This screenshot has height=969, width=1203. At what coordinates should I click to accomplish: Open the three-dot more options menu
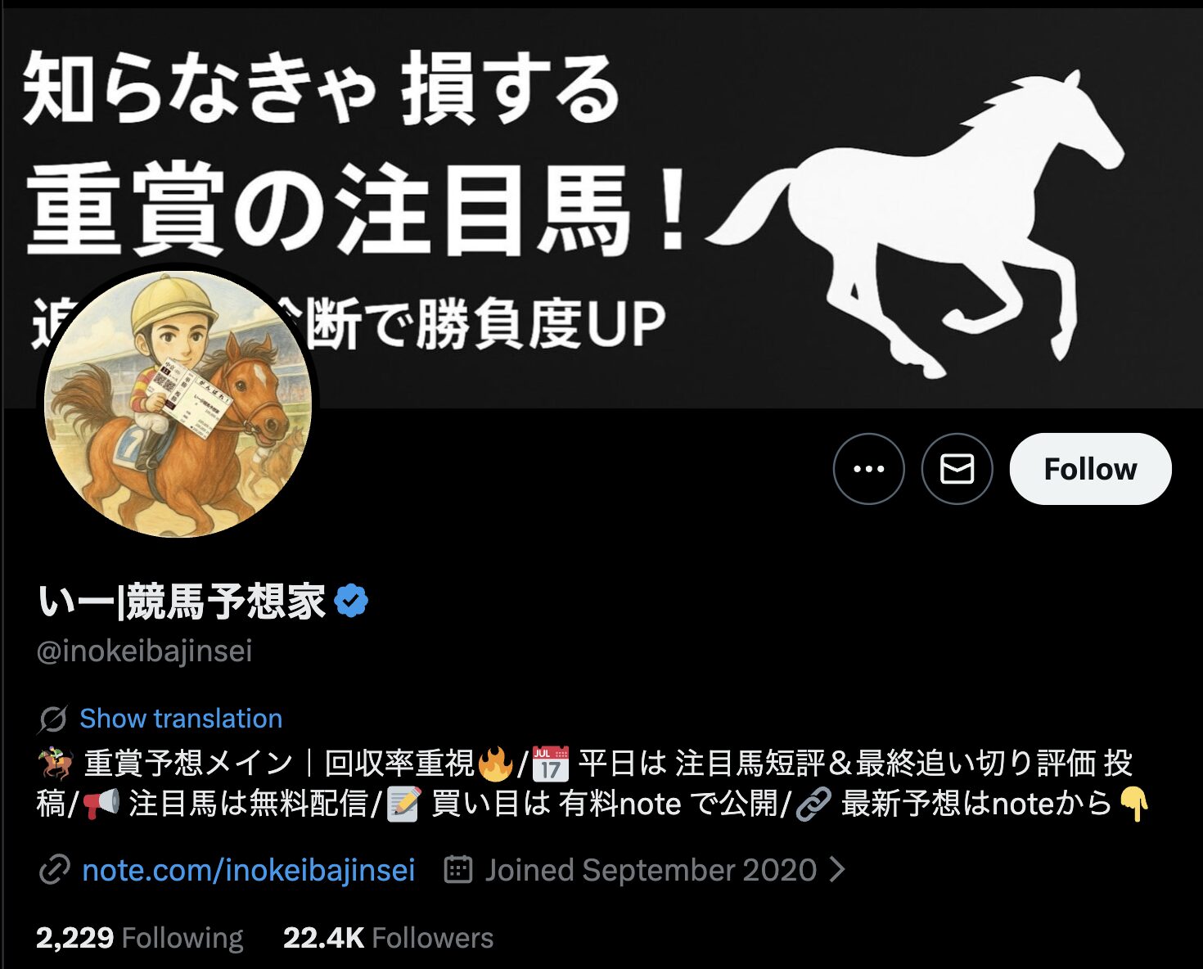pyautogui.click(x=868, y=469)
